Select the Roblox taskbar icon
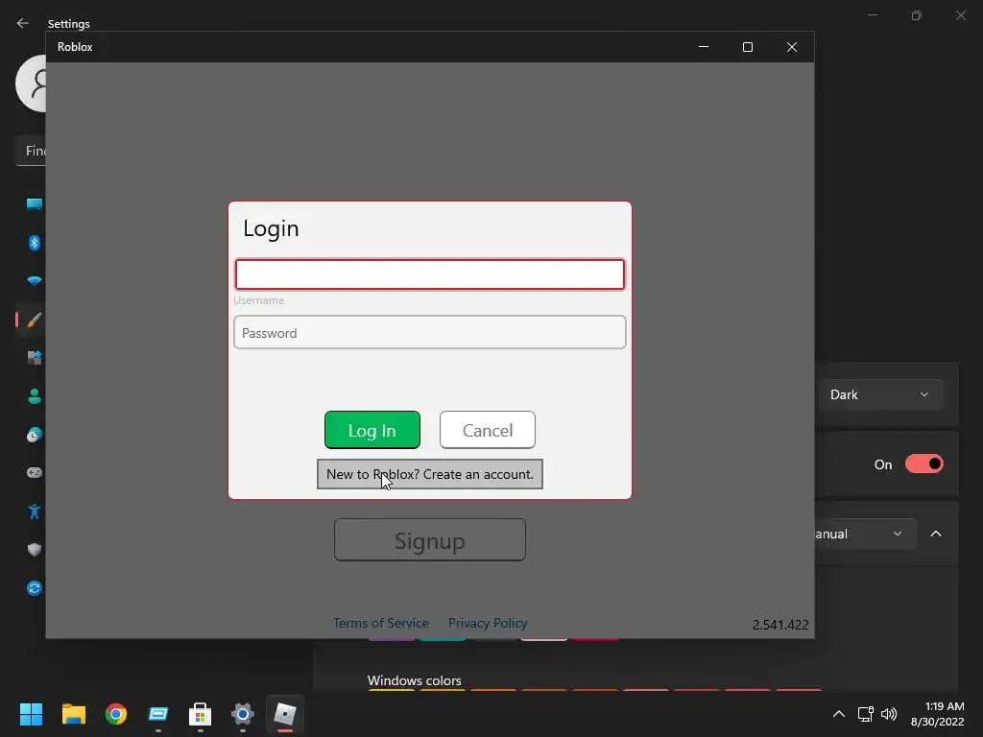 tap(284, 714)
